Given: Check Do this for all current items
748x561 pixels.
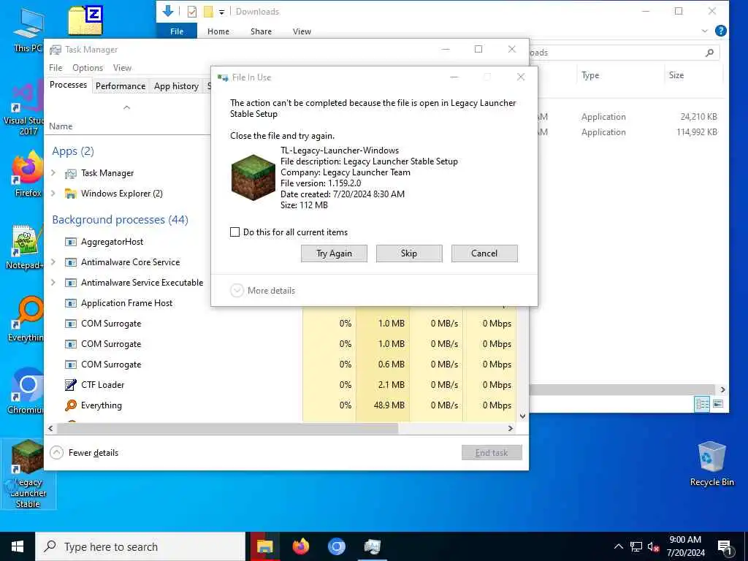Looking at the screenshot, I should (x=234, y=232).
